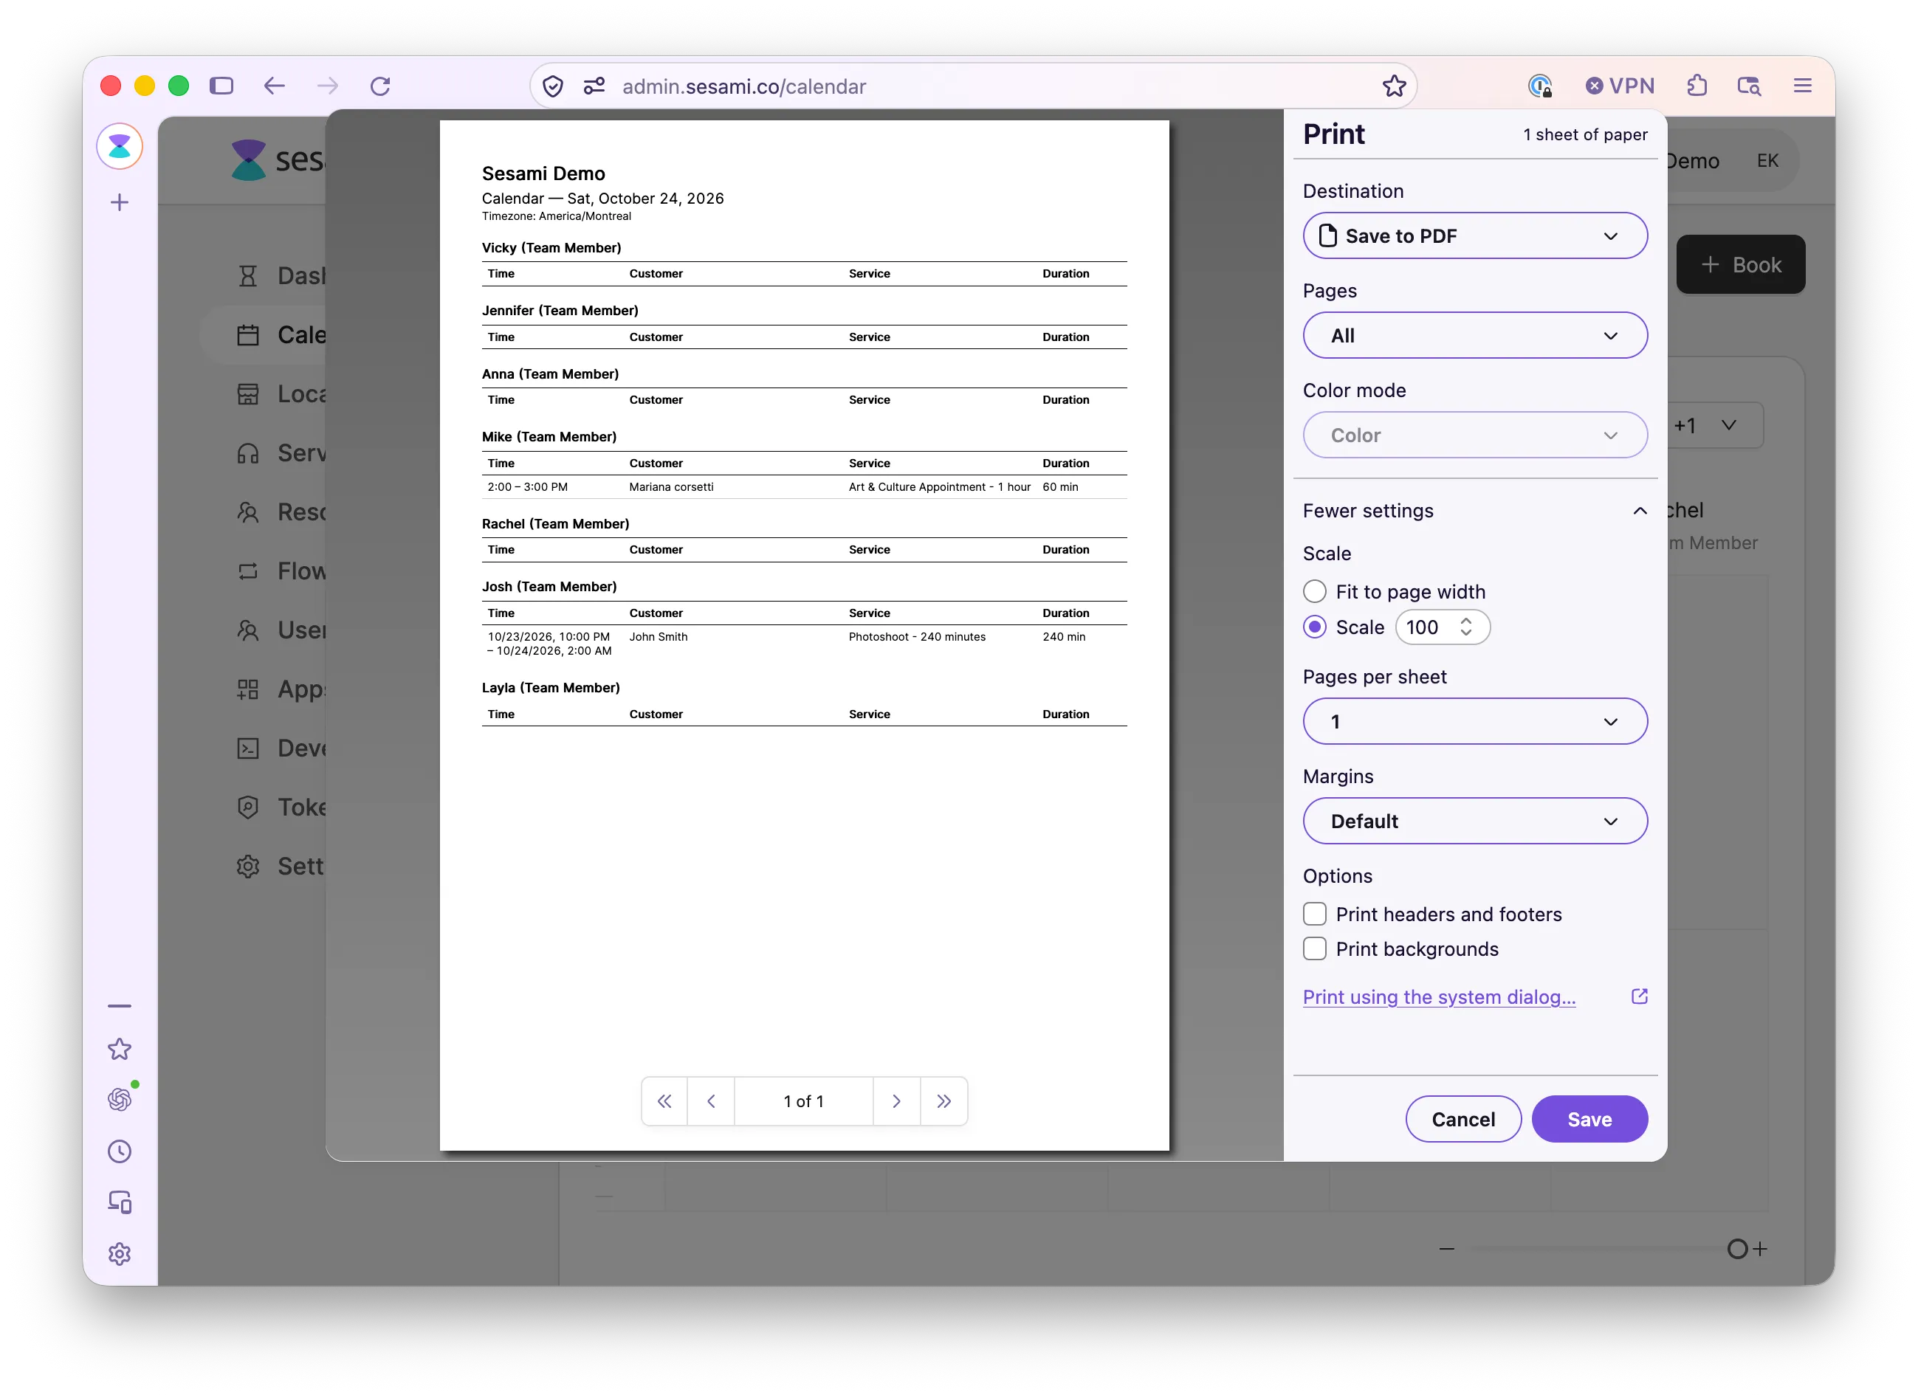Toggle the browser sidebar panel icon

point(221,86)
